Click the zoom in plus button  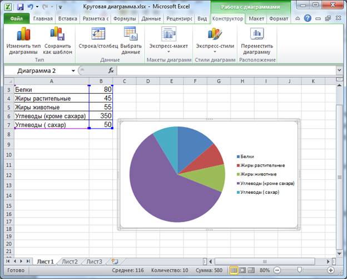point(331,270)
